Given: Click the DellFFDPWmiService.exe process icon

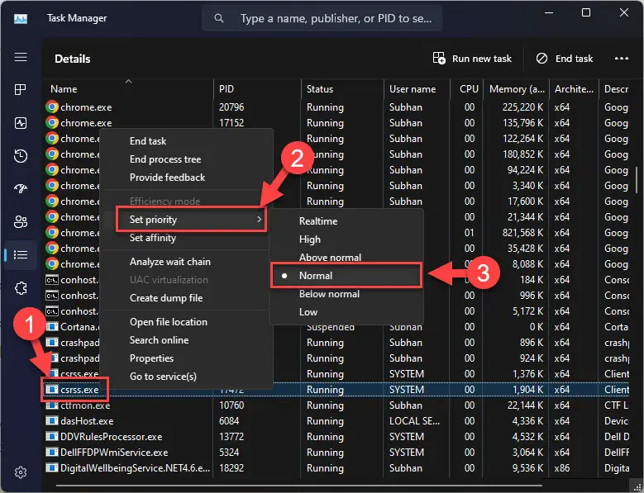Looking at the screenshot, I should (x=52, y=452).
